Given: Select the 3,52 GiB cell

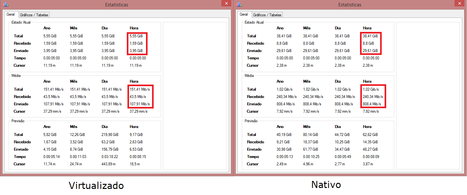Looking at the screenshot, I should point(76,142).
